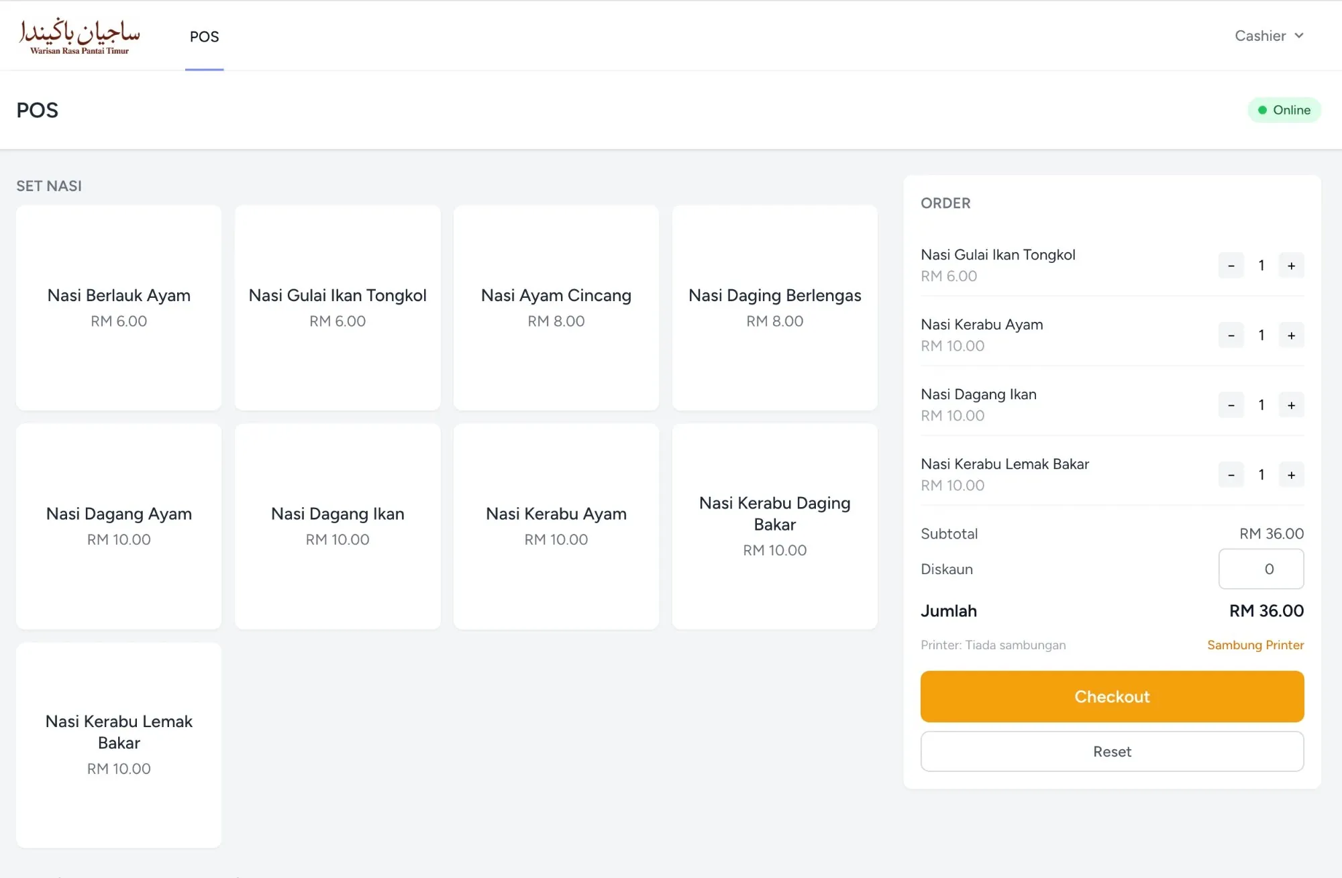Select the Subtotal amount RM 36.00
The height and width of the screenshot is (878, 1342).
(x=1272, y=533)
